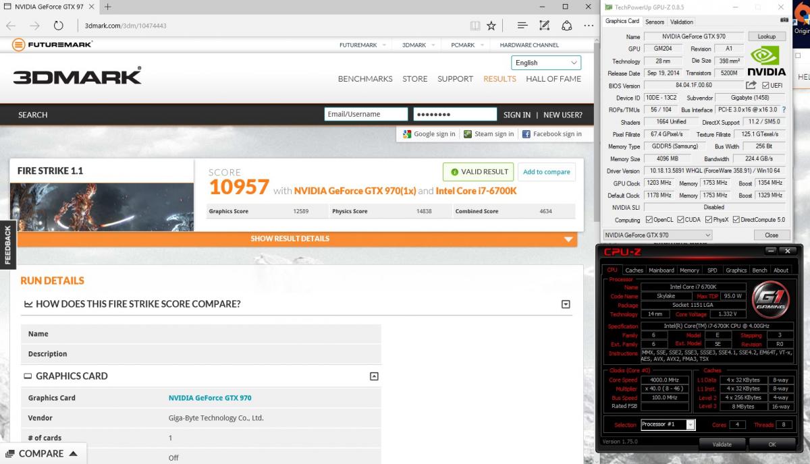Minimize the CPU-Z window
810x464 pixels.
point(772,251)
